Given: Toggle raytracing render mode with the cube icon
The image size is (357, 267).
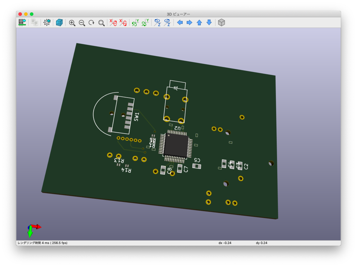Looking at the screenshot, I should (x=59, y=22).
